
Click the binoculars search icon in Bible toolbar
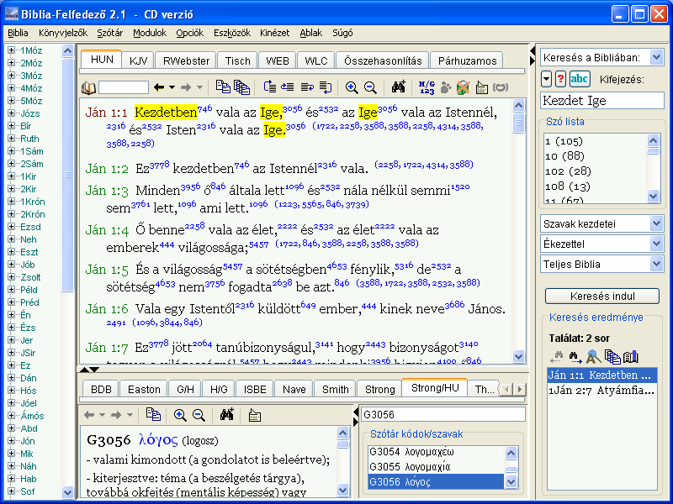tap(398, 87)
